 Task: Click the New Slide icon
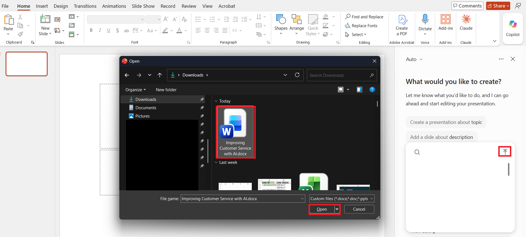click(x=45, y=19)
